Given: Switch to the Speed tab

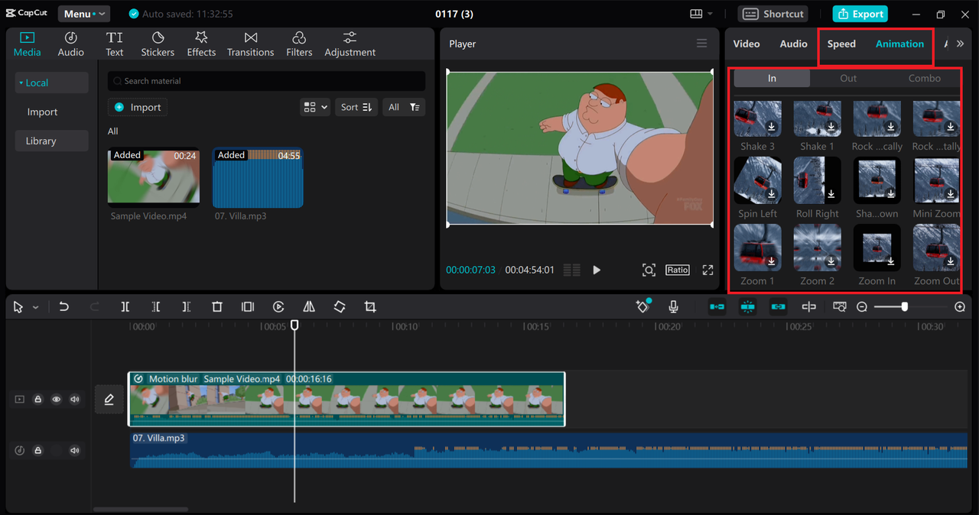Looking at the screenshot, I should [x=841, y=44].
